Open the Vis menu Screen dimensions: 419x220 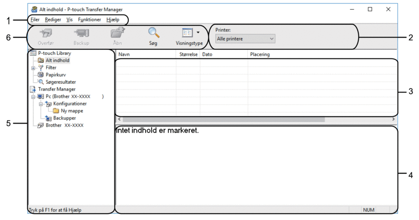tap(70, 19)
